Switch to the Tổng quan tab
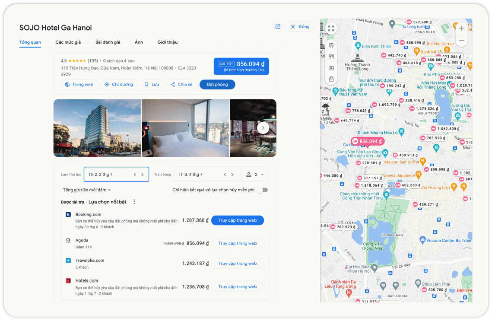The height and width of the screenshot is (321, 492). tap(30, 42)
